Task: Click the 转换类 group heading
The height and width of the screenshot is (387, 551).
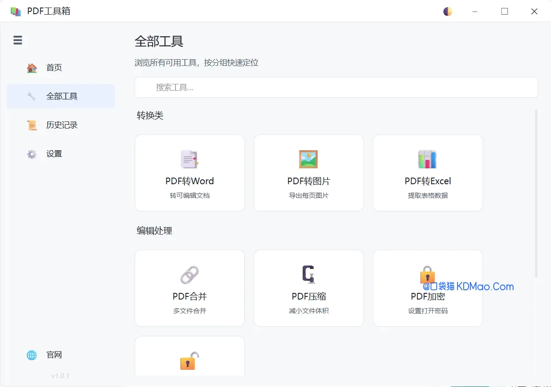Action: pos(150,115)
